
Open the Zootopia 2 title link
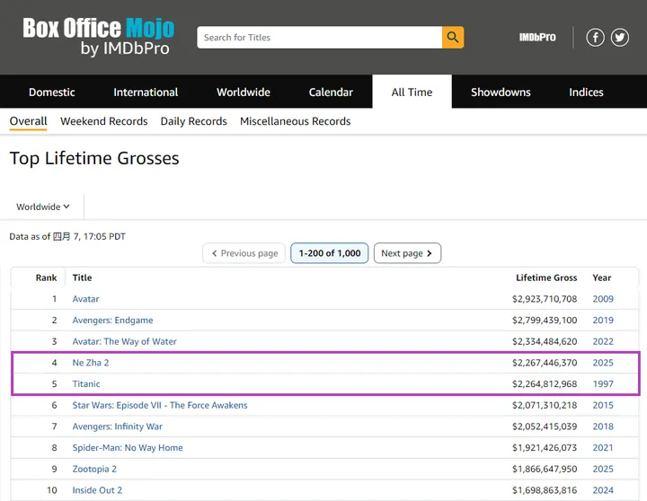94,469
